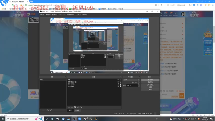The height and width of the screenshot is (121, 215).
Task: Select the 场景 item in Scenes list
Action: coord(53,80)
